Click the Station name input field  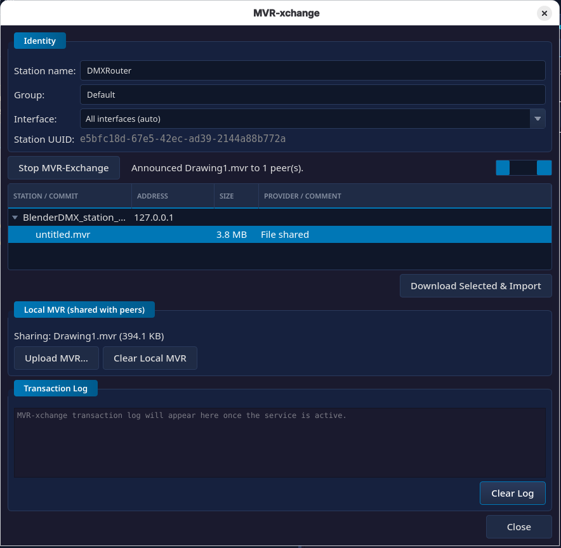[x=312, y=70]
